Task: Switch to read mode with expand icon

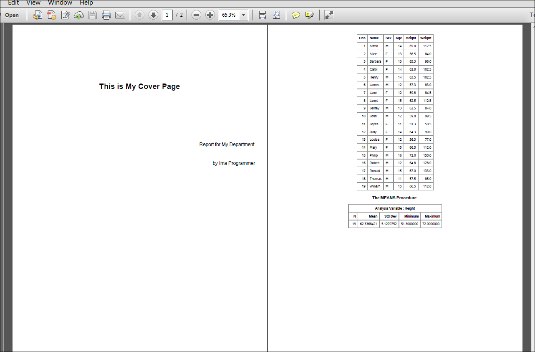Action: (329, 15)
